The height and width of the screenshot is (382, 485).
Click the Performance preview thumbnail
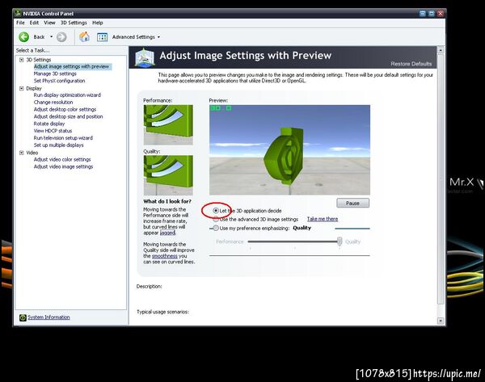(168, 125)
